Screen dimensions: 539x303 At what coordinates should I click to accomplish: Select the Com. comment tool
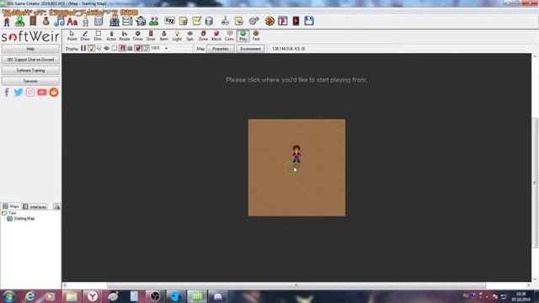229,35
